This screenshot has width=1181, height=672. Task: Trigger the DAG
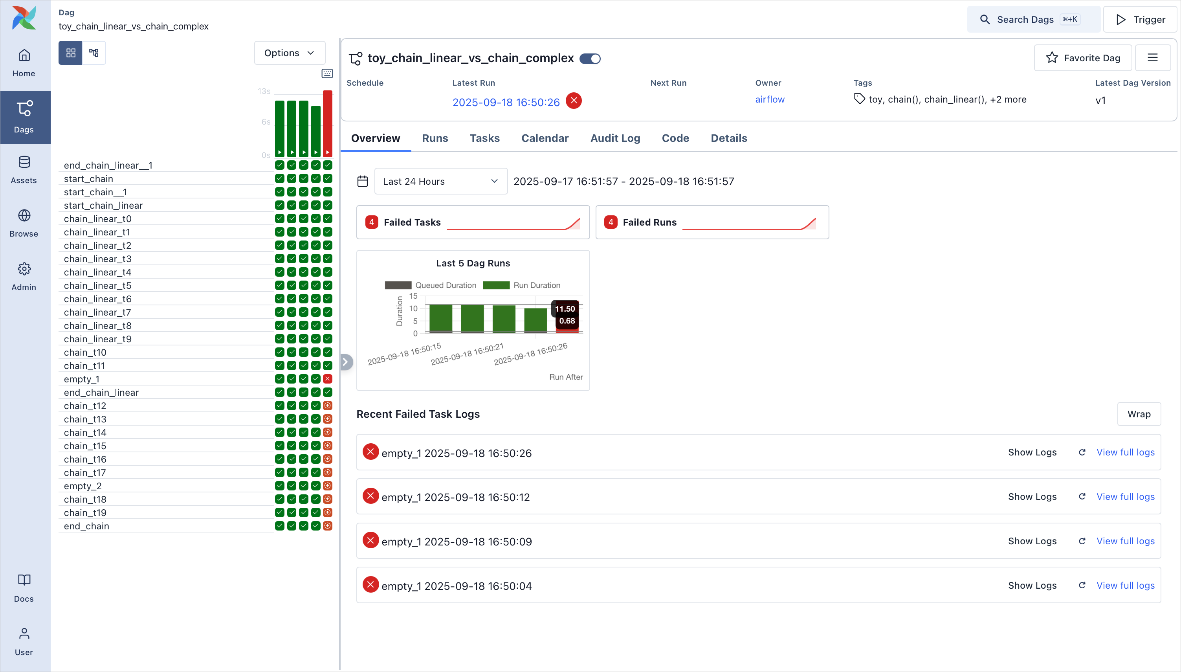[x=1141, y=19]
